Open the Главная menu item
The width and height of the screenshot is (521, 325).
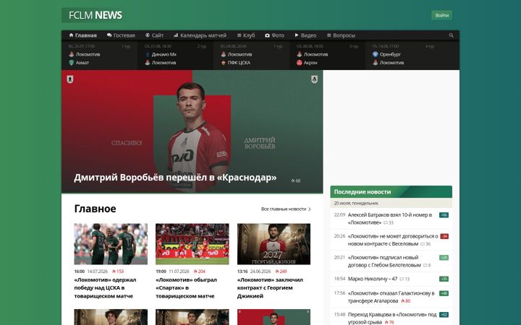coord(82,35)
